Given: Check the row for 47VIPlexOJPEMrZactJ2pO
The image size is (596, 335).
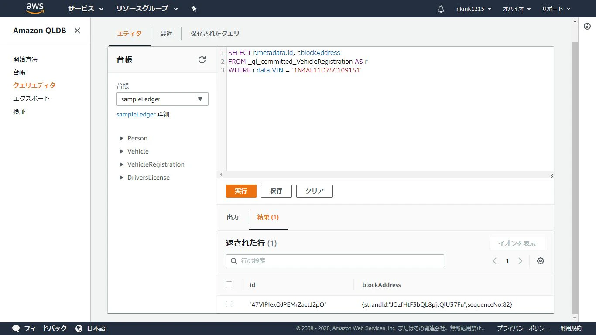Looking at the screenshot, I should click(229, 304).
